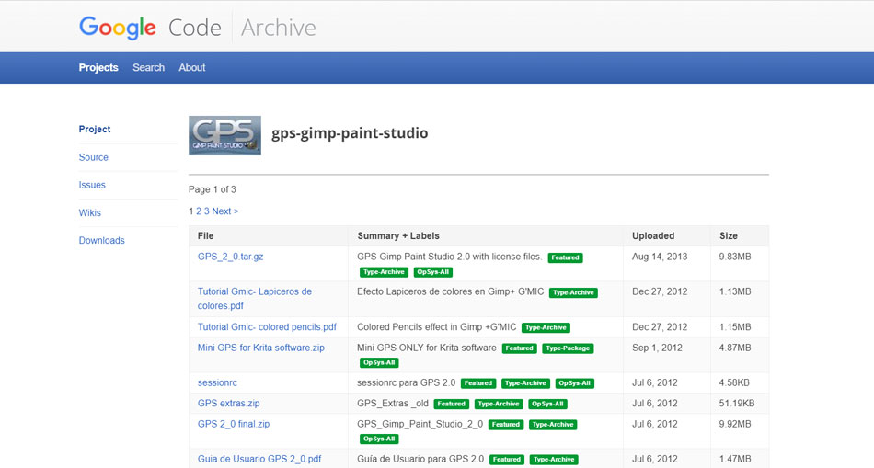Click 'Mini GPS ONLY for Krita software' summary
The image size is (874, 468).
[427, 348]
